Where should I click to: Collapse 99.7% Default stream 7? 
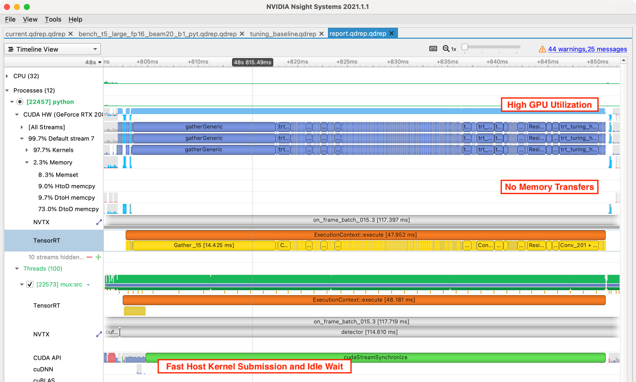tap(22, 138)
